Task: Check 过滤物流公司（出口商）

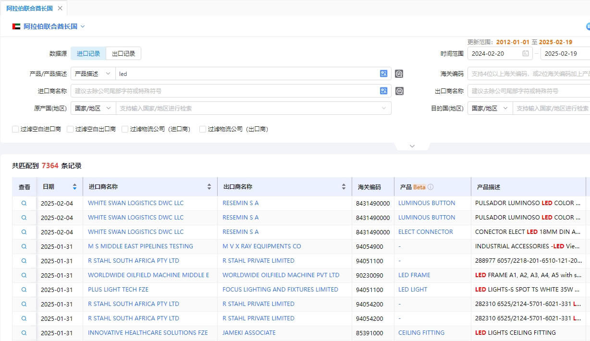Action: click(x=203, y=129)
